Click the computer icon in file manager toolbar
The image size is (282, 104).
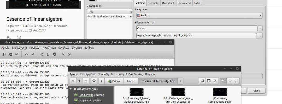pos(94,81)
